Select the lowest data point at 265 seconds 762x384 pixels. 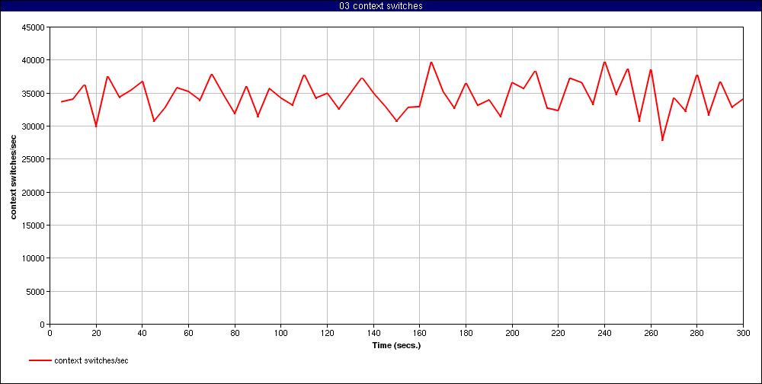662,140
